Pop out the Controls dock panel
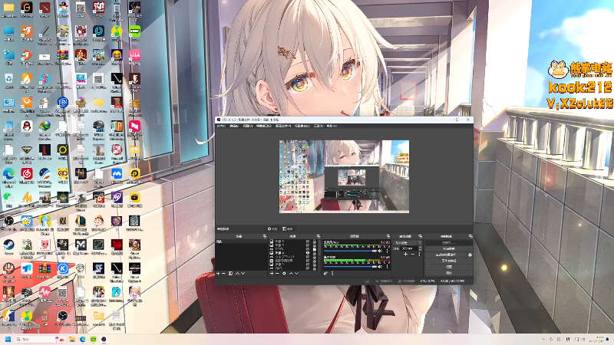This screenshot has height=345, width=614. click(x=470, y=236)
